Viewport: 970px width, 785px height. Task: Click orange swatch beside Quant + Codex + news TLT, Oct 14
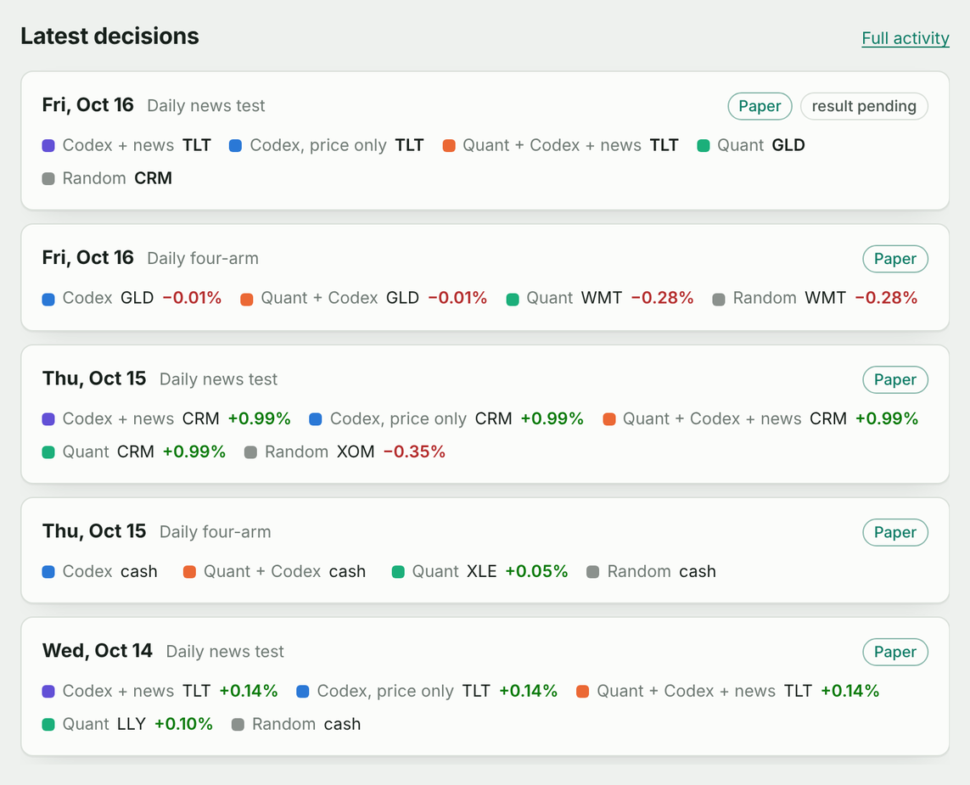(582, 692)
